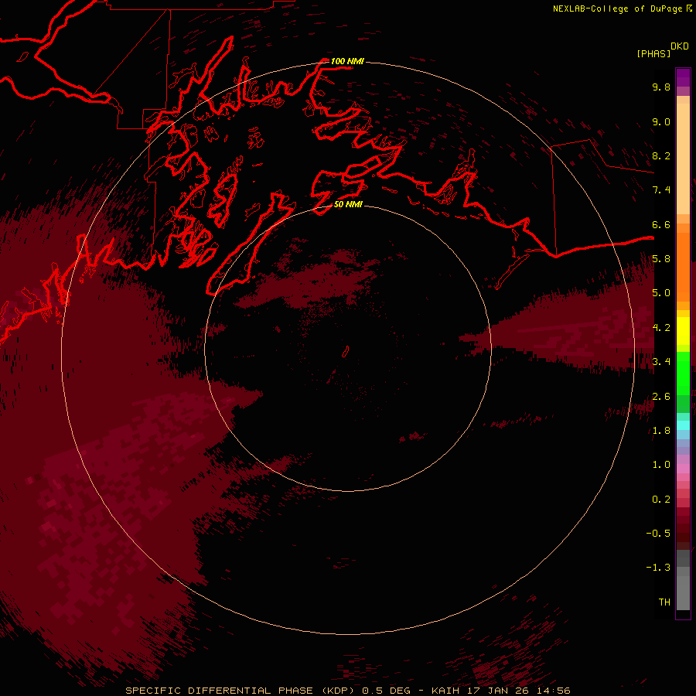Select the 5.0 value on the color scale
The height and width of the screenshot is (696, 696).
pos(661,293)
